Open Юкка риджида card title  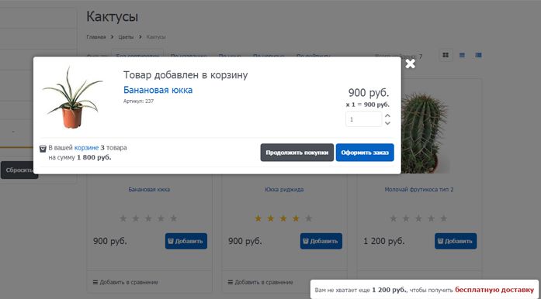click(x=284, y=189)
